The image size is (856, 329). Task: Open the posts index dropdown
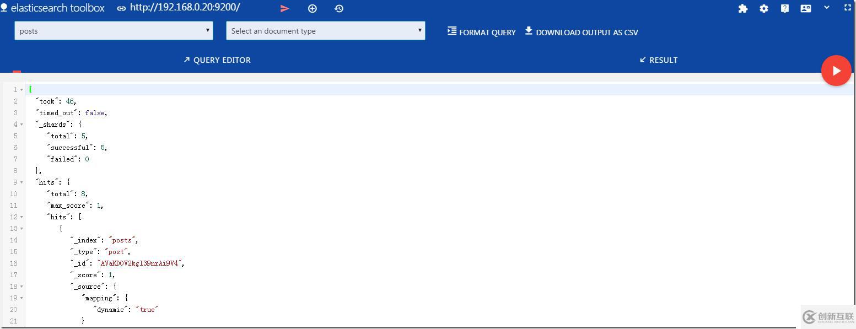pyautogui.click(x=114, y=31)
